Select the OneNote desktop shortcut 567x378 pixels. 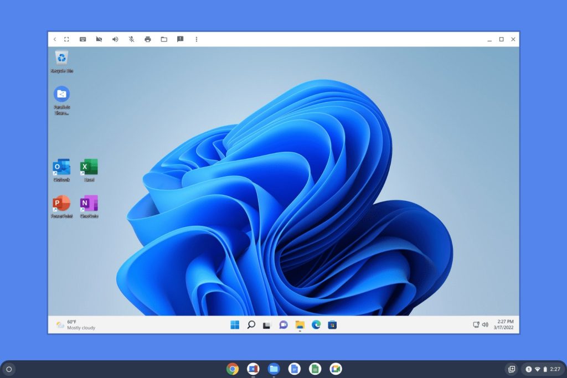[x=89, y=206]
